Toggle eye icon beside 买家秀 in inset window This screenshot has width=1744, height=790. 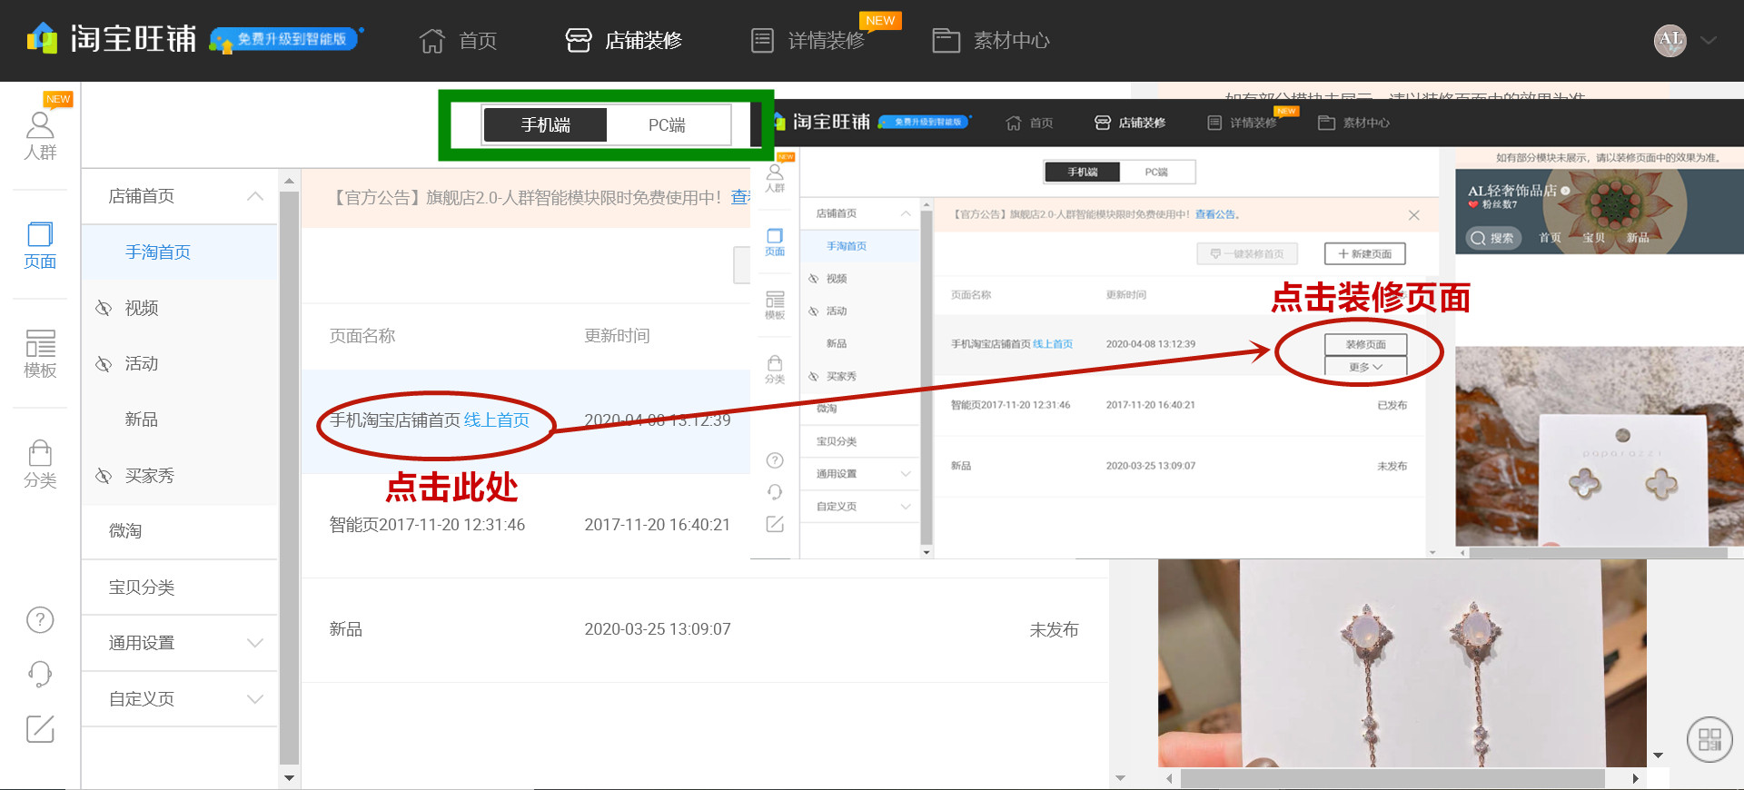click(x=814, y=376)
